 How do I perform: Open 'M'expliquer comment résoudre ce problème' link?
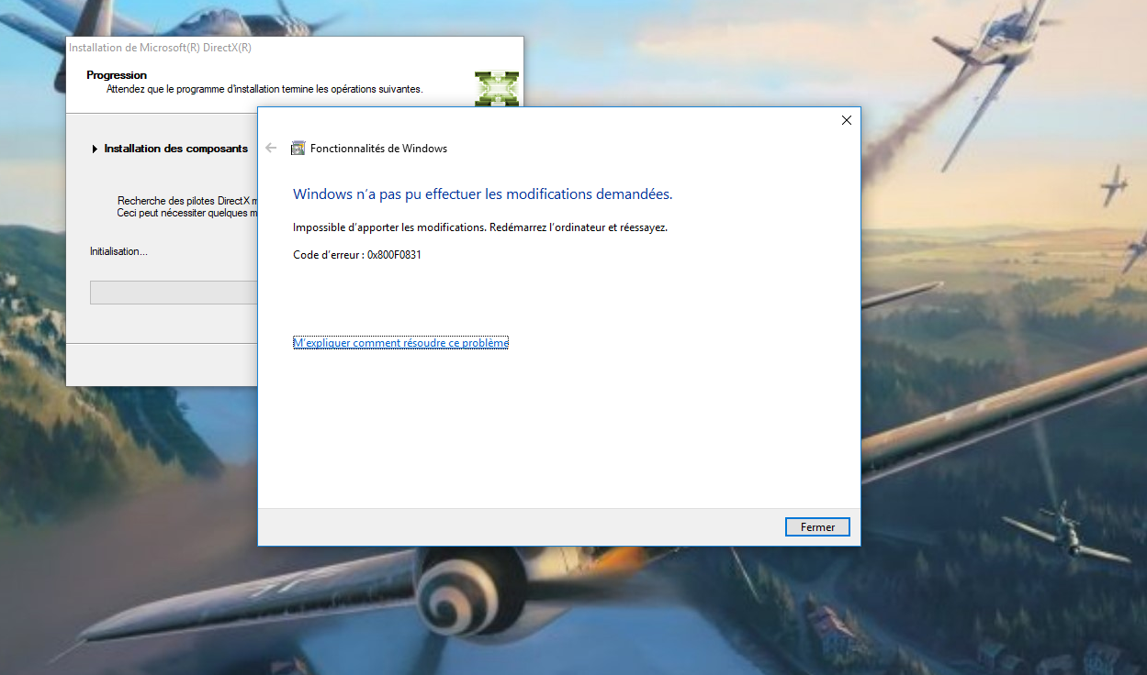click(x=400, y=343)
